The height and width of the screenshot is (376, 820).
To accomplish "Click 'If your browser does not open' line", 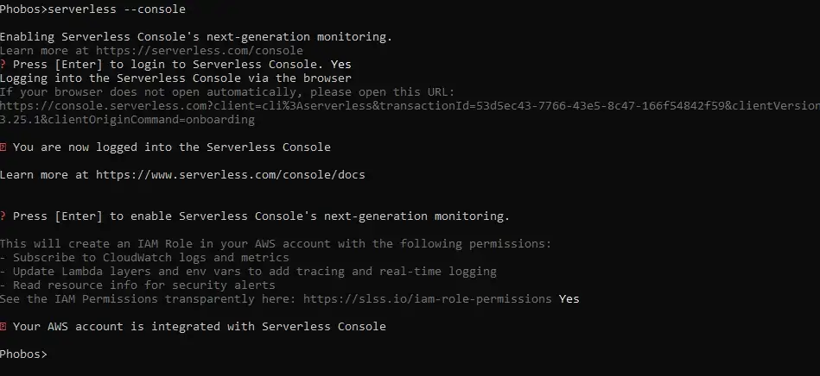I will [232, 92].
